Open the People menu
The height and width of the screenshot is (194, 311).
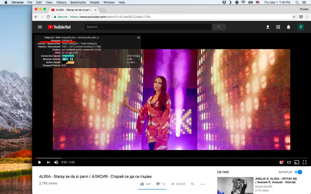pos(95,2)
